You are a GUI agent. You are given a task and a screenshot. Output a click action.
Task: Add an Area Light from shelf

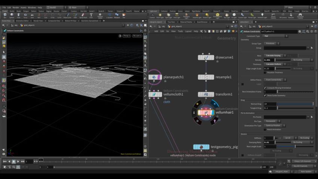pos(177,16)
